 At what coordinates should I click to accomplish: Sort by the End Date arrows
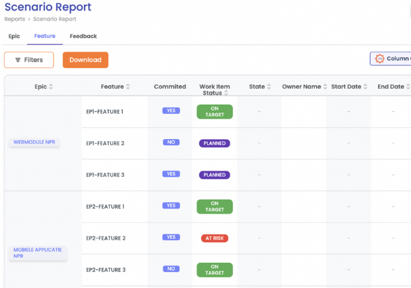click(x=408, y=87)
